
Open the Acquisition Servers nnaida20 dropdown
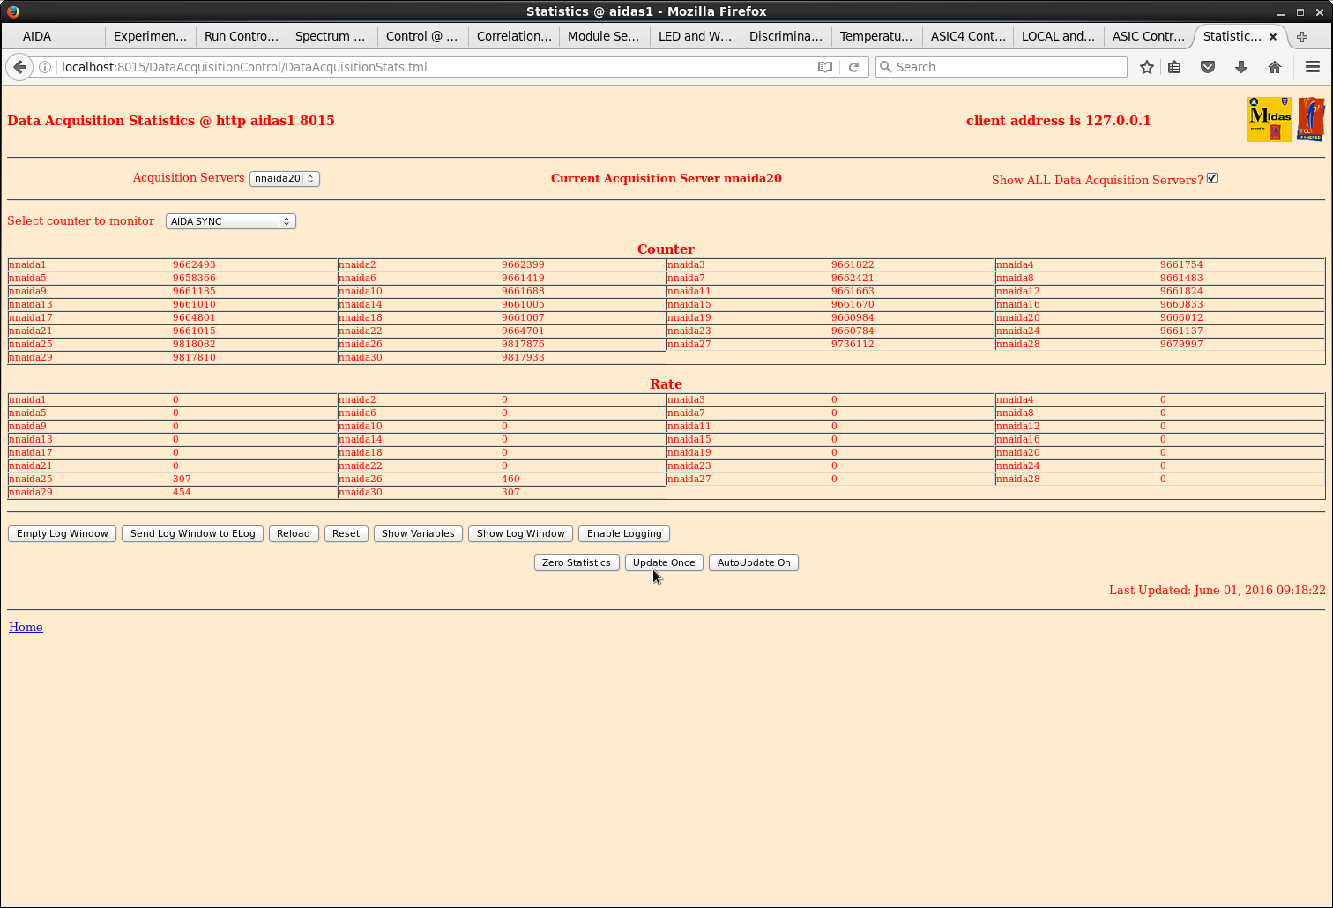point(284,178)
